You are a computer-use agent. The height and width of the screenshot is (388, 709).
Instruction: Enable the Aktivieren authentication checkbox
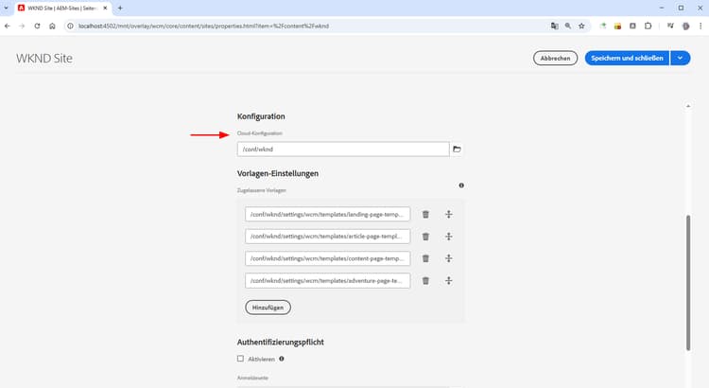click(x=240, y=359)
